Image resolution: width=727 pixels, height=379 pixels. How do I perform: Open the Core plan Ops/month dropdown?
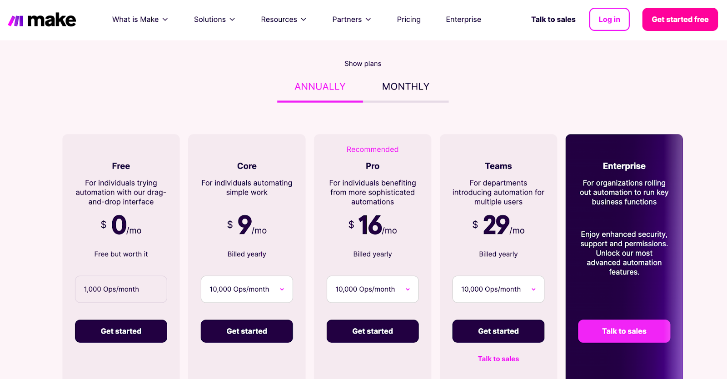coord(247,289)
